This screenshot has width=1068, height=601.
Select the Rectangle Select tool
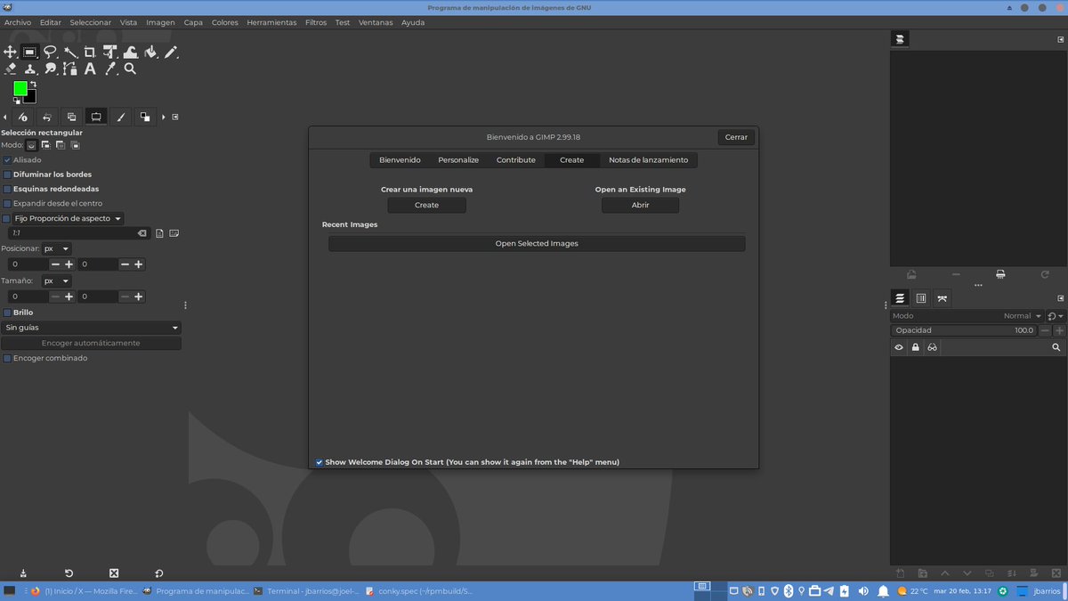click(x=29, y=53)
